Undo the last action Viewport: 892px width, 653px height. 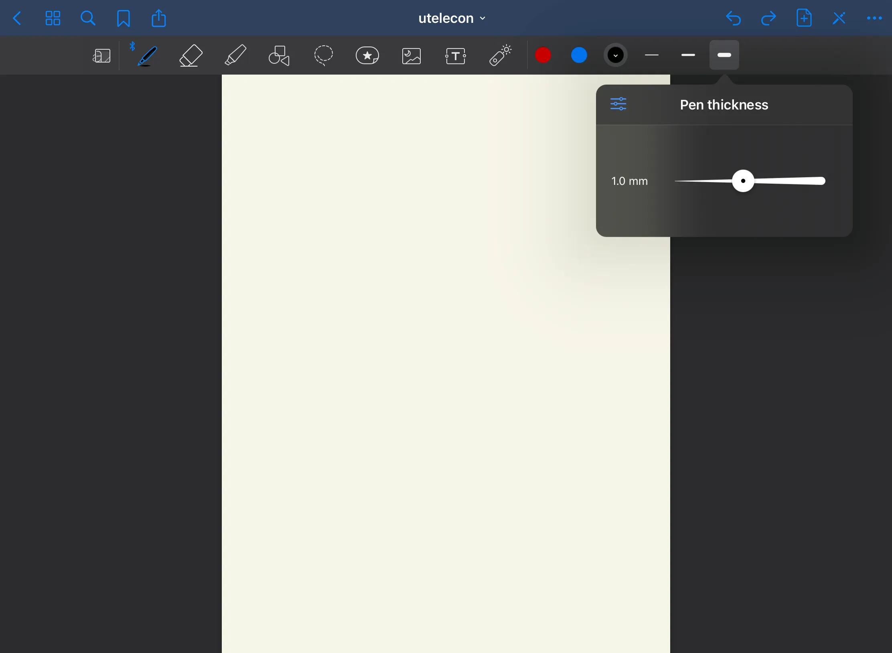(x=733, y=18)
